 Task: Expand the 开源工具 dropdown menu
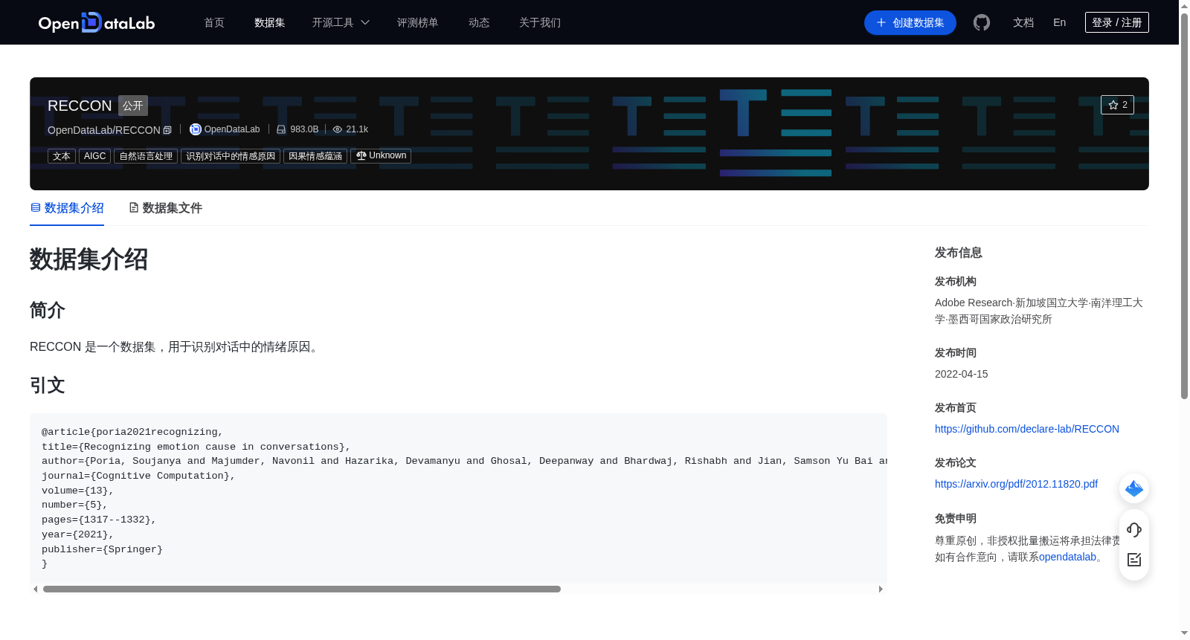[341, 23]
